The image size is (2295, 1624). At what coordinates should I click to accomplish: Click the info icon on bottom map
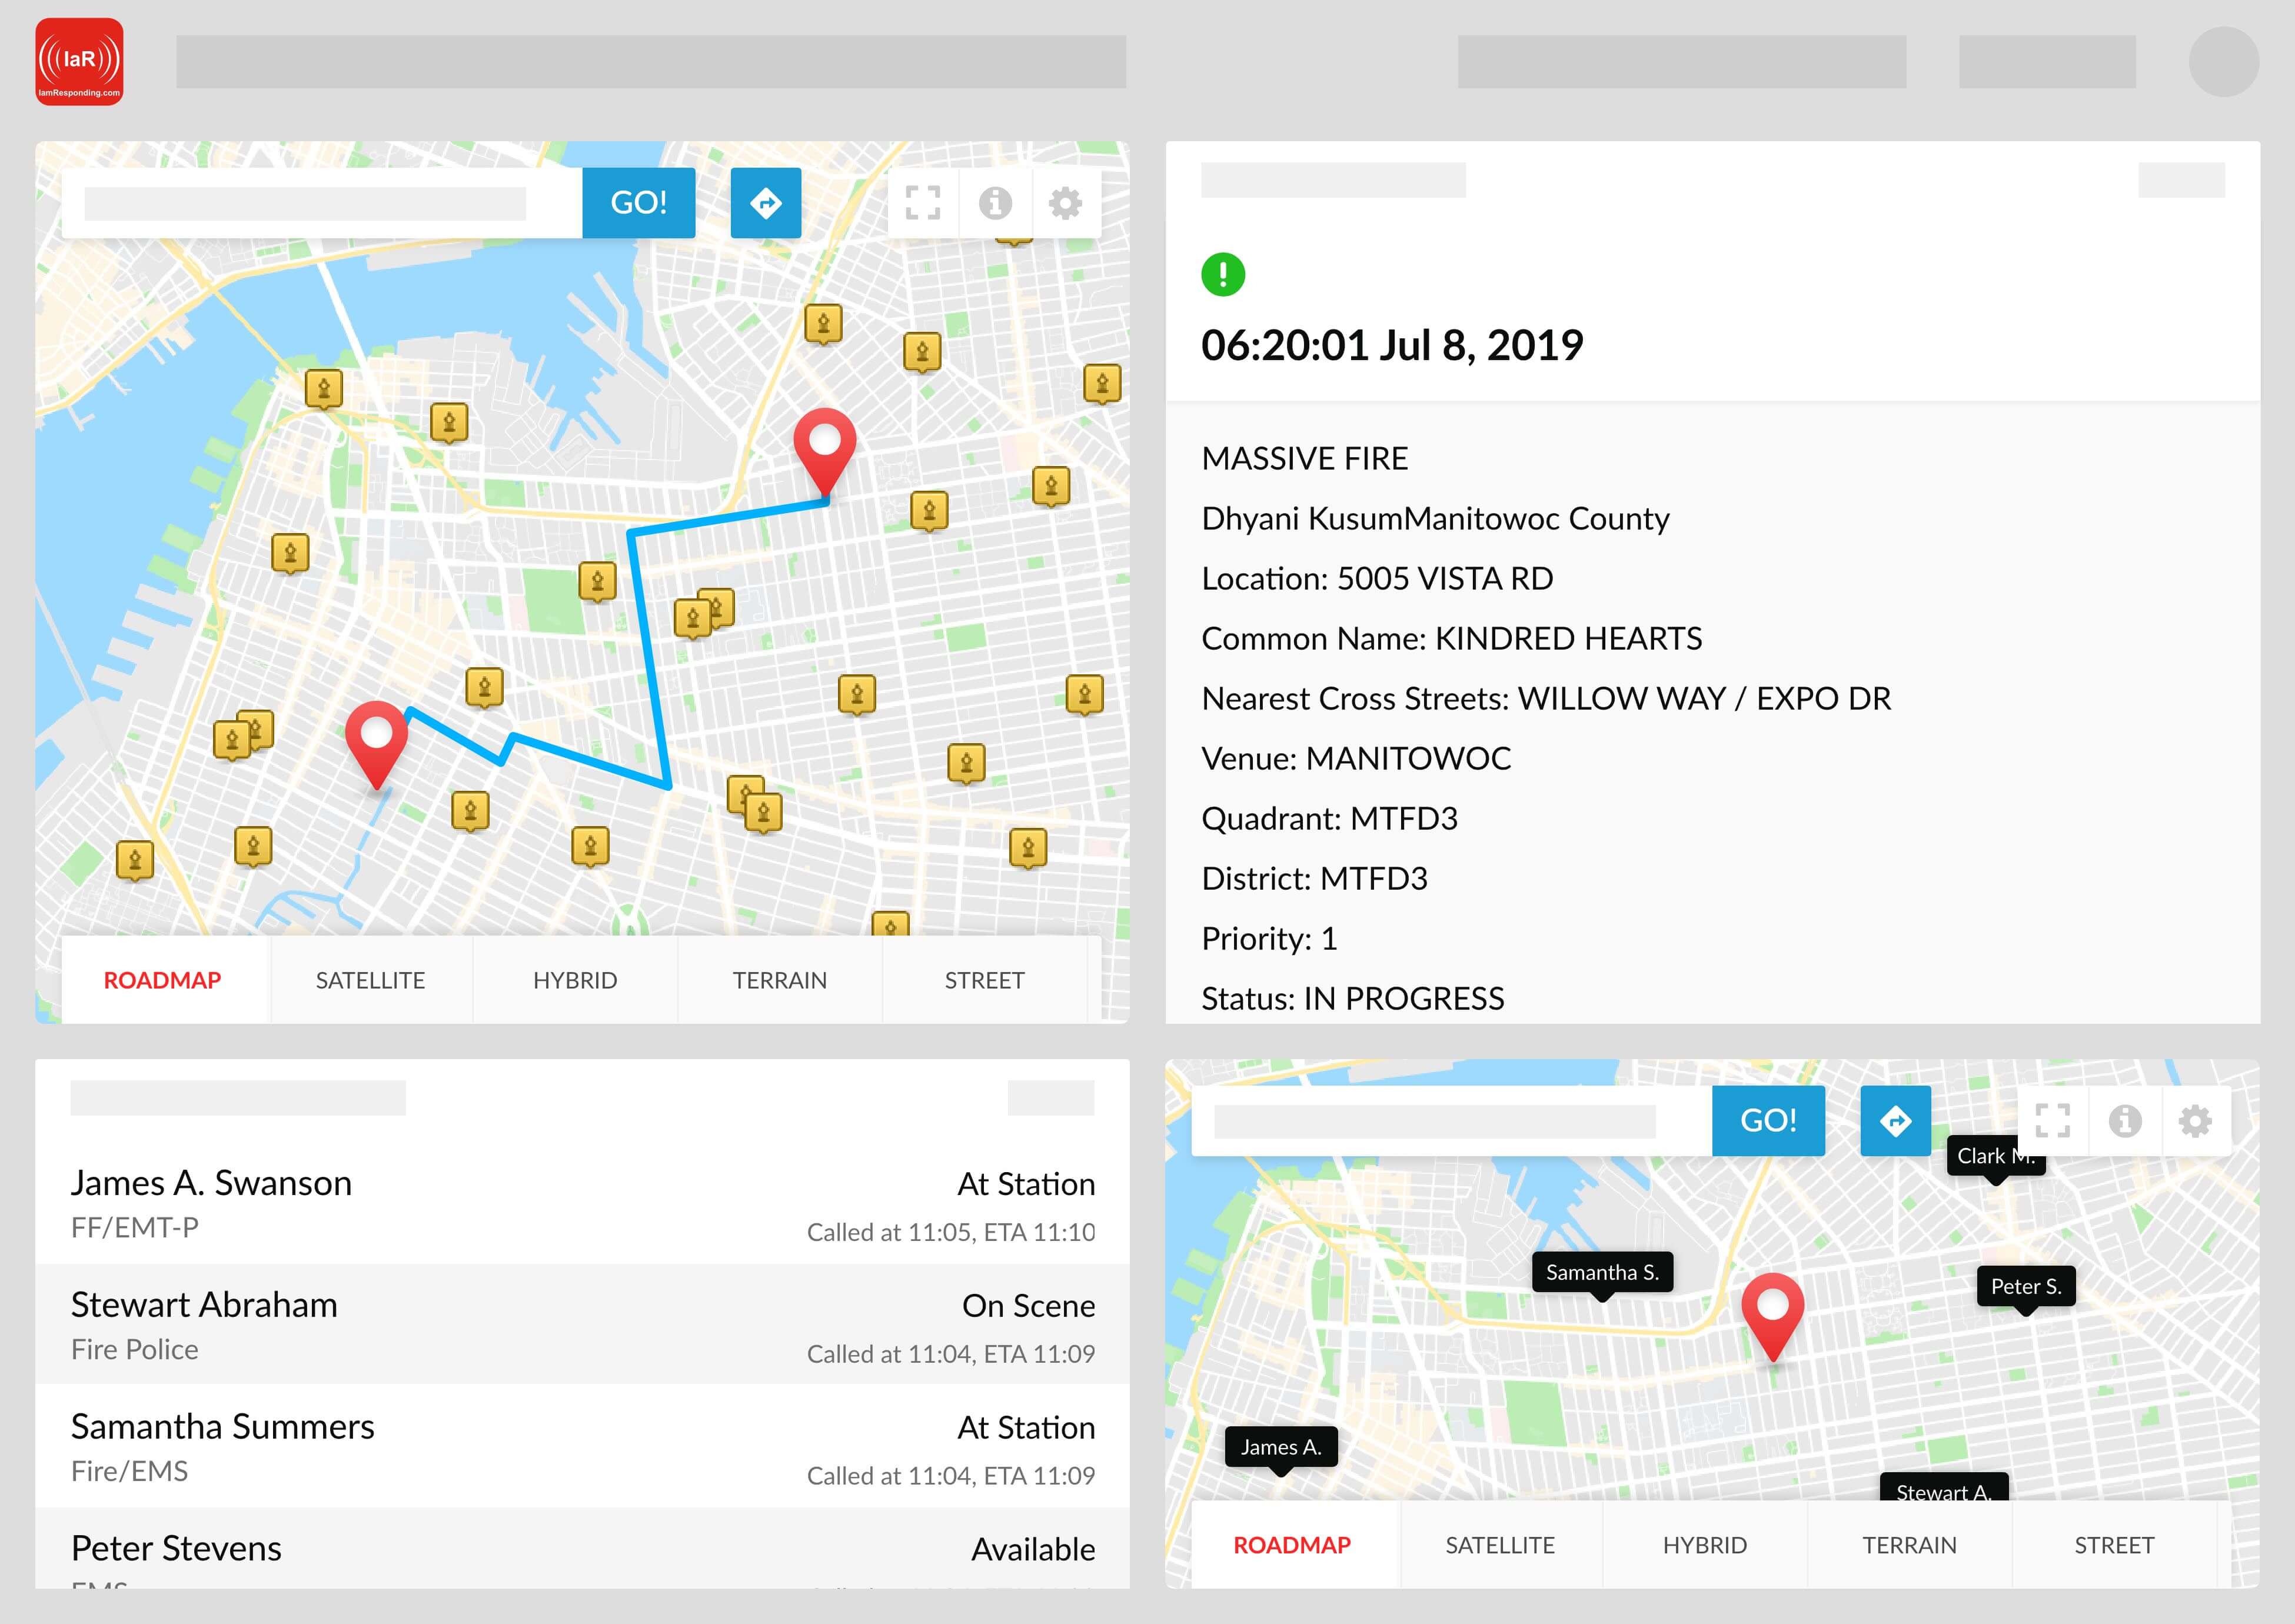2124,1121
